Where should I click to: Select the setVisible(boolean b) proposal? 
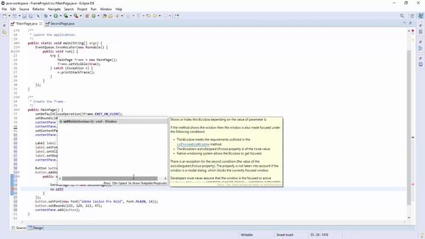pos(113,121)
